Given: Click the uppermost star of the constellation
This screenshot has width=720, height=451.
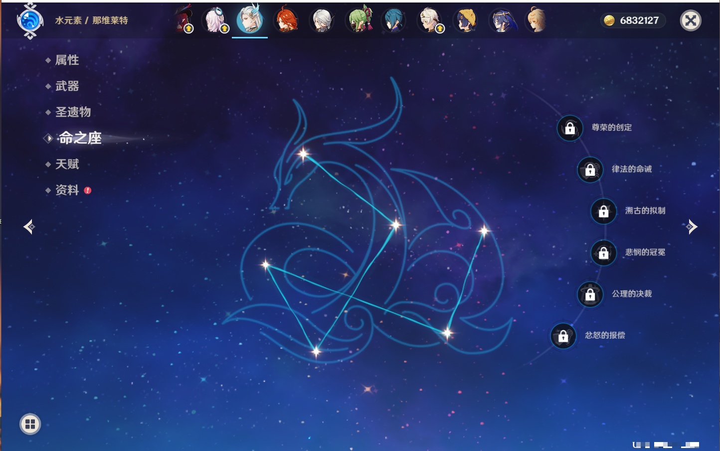Looking at the screenshot, I should [x=303, y=154].
